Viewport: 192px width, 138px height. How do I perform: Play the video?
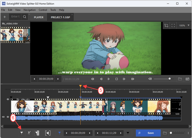coord(109,79)
